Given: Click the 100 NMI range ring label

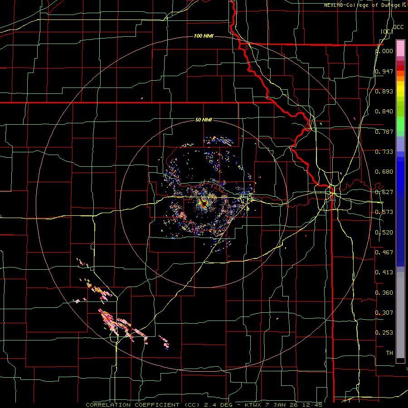Looking at the screenshot, I should 204,36.
